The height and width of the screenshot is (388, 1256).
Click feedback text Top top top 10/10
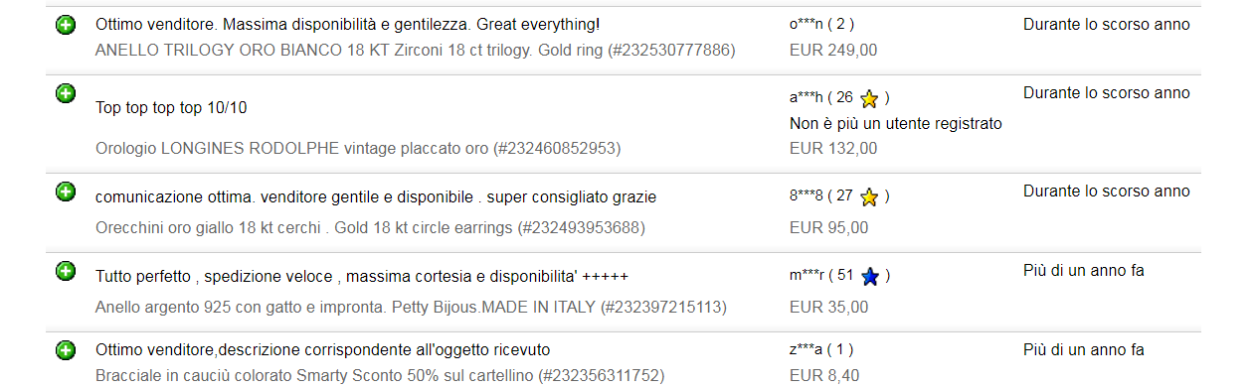pyautogui.click(x=171, y=107)
